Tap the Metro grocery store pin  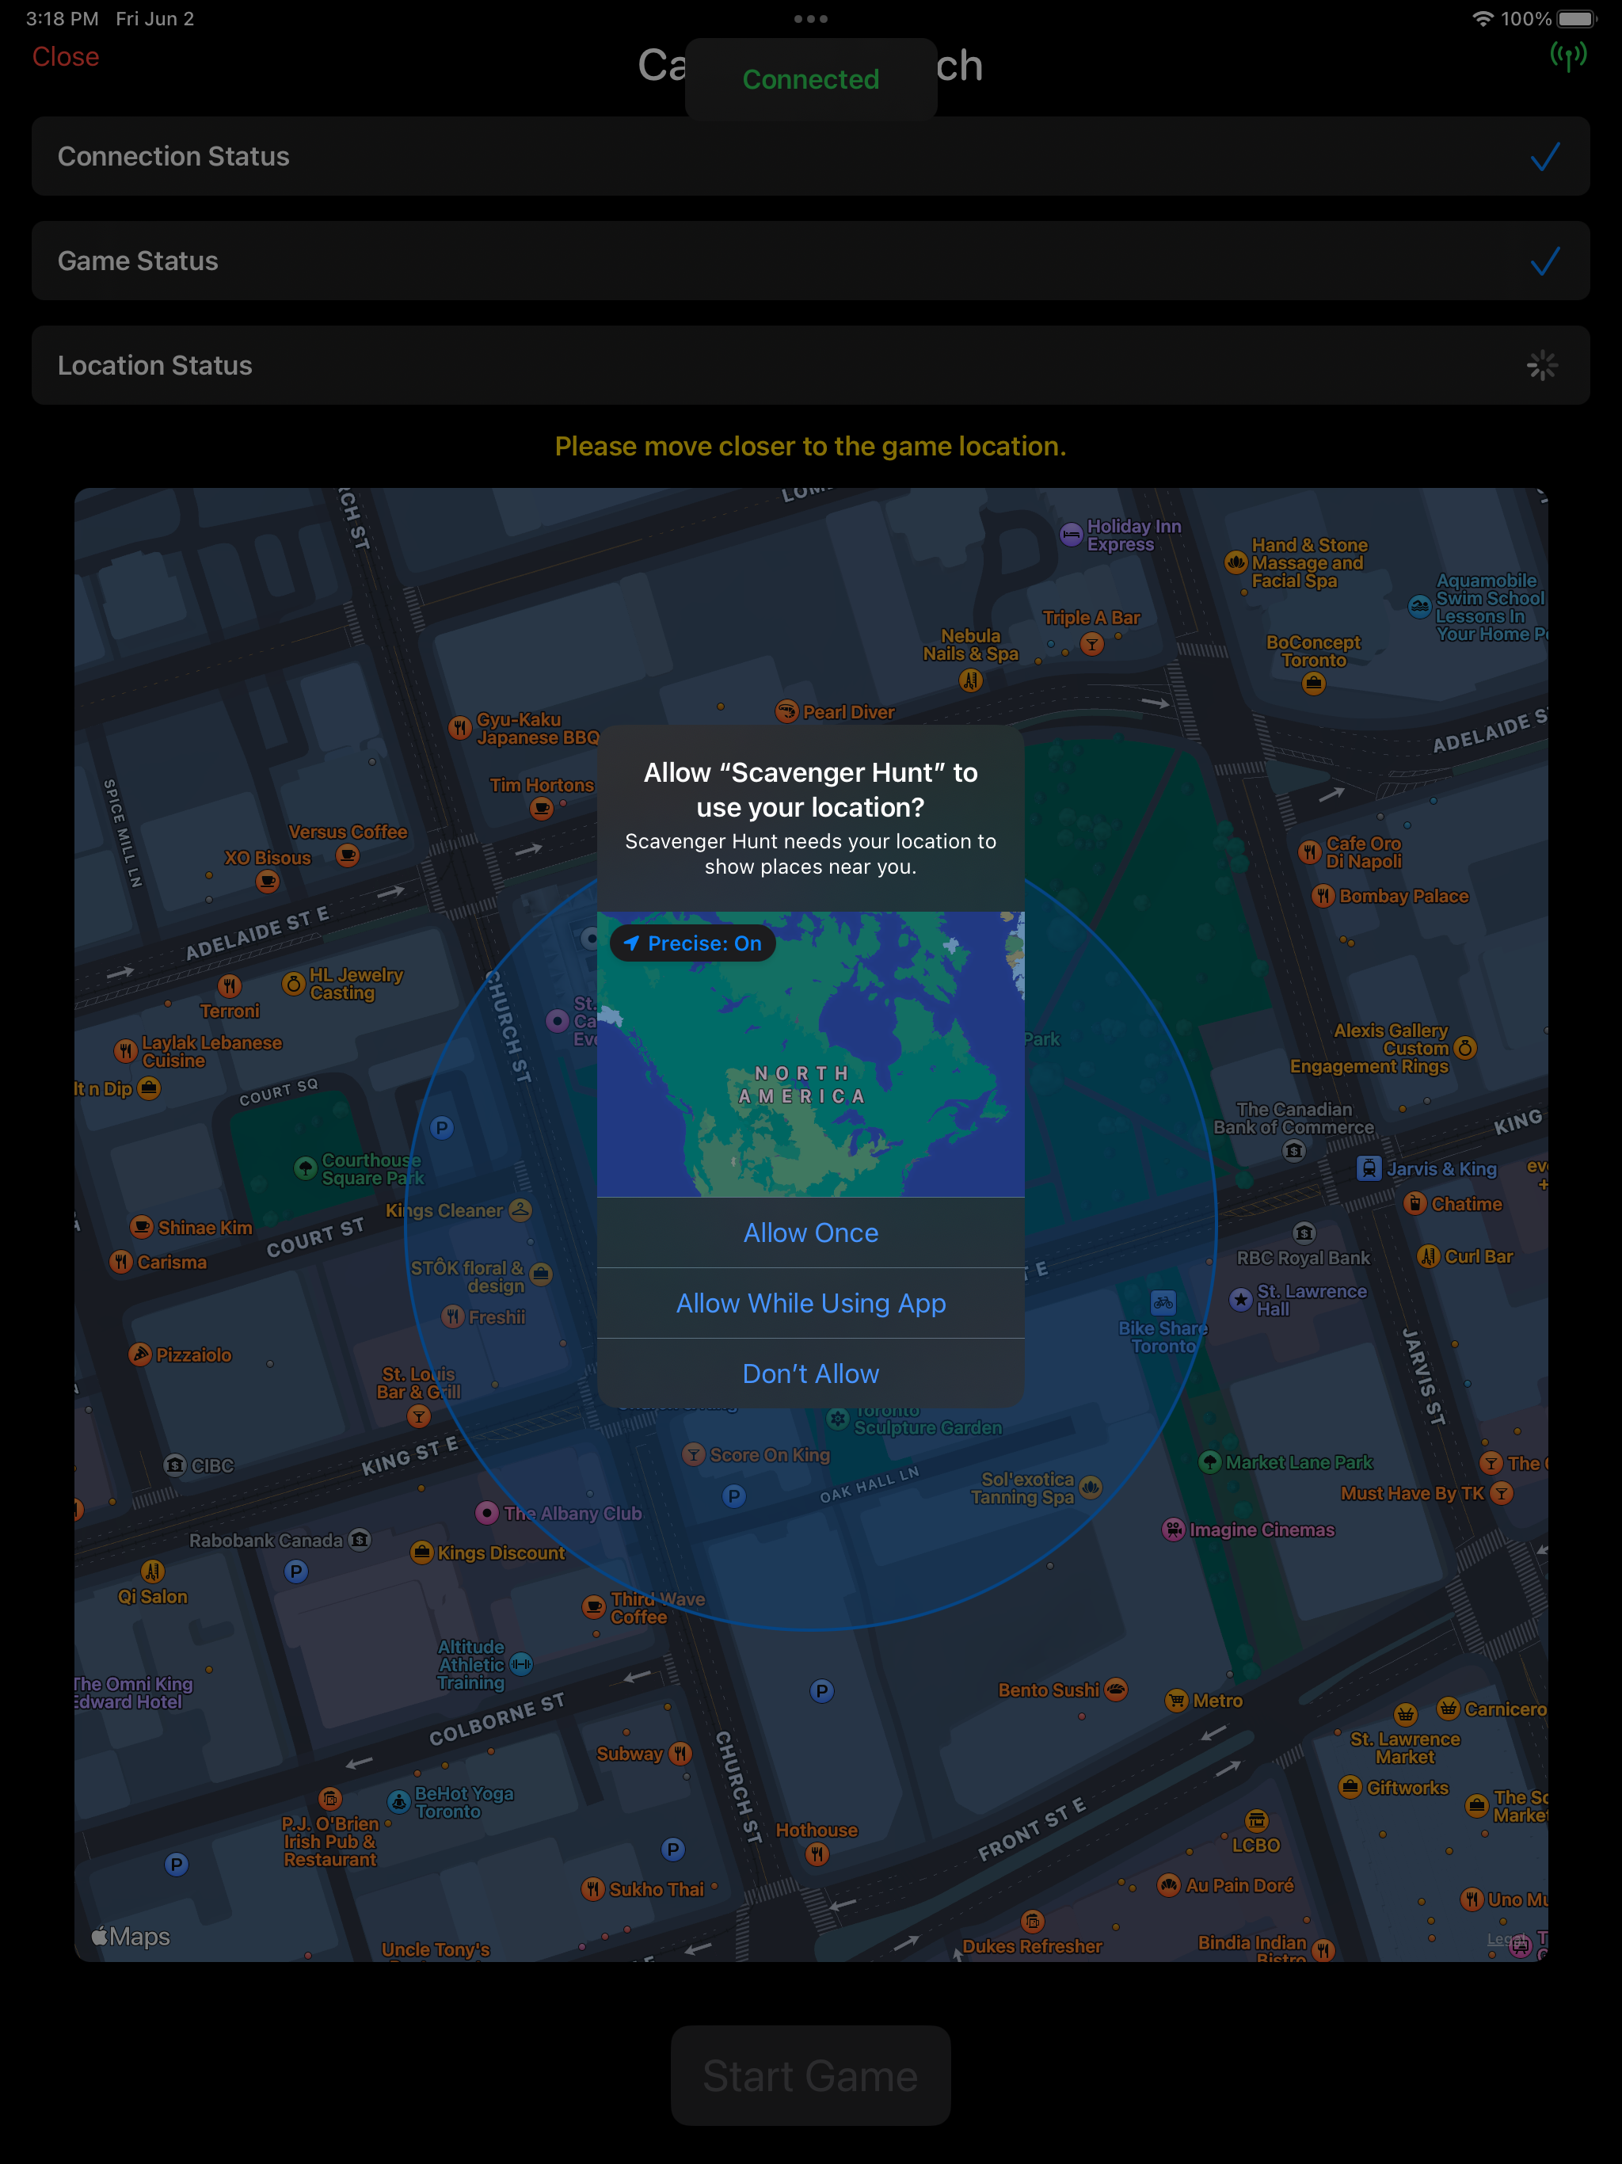1176,1701
